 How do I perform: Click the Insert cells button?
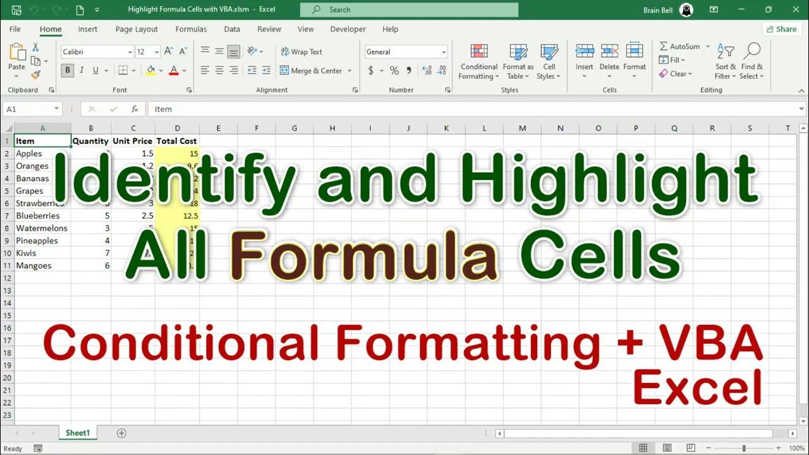(585, 62)
